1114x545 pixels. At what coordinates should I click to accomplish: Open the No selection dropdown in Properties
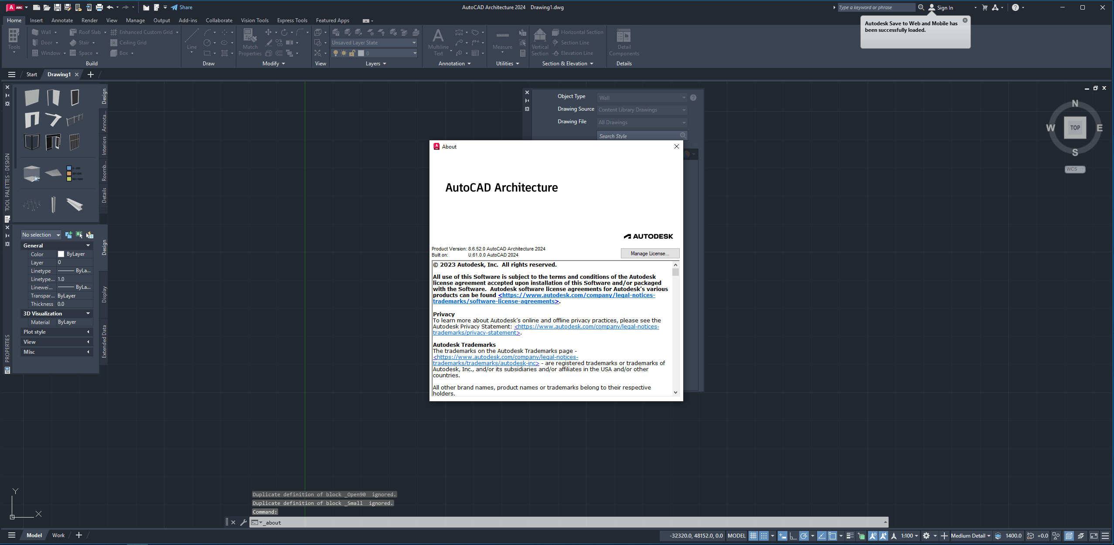pos(41,235)
